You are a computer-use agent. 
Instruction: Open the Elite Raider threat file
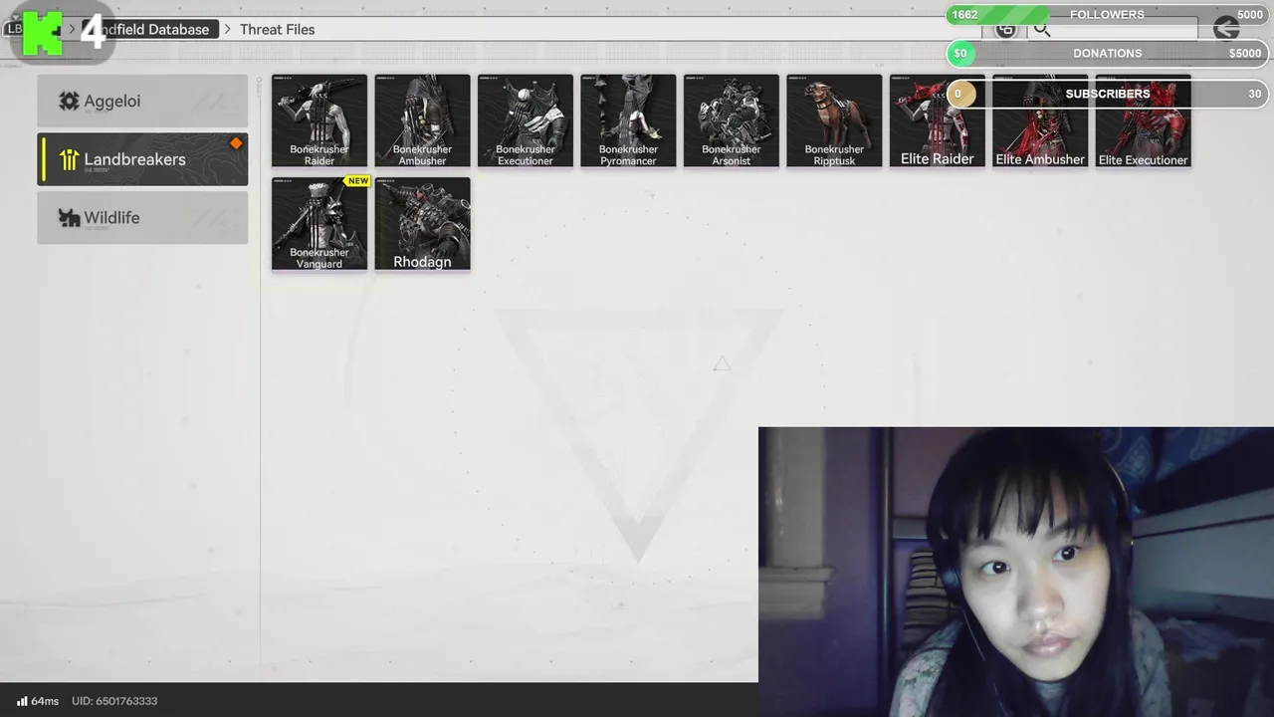click(x=938, y=120)
